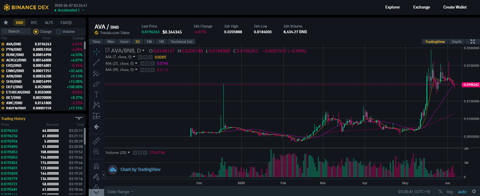Viewport: 480px width, 196px height.
Task: Open the Date Range dropdown
Action: [120, 192]
